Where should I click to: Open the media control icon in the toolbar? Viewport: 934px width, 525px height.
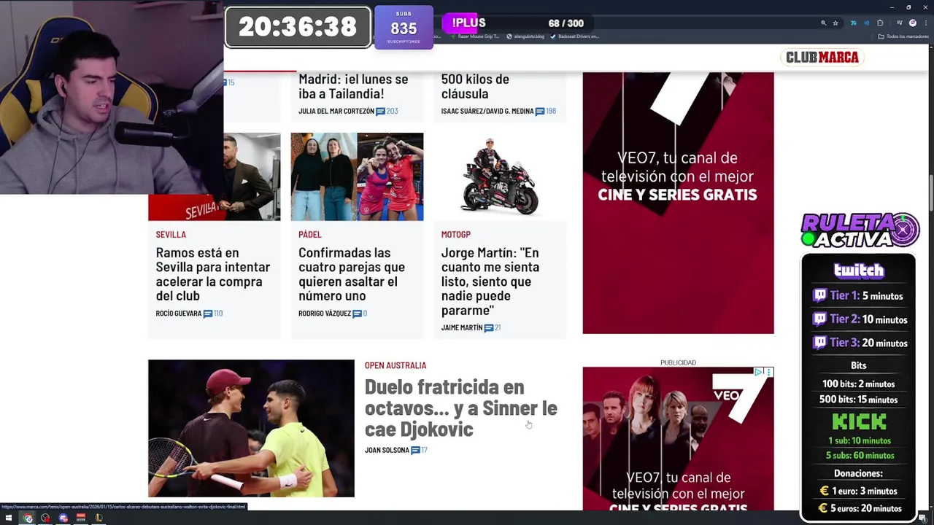(x=900, y=23)
